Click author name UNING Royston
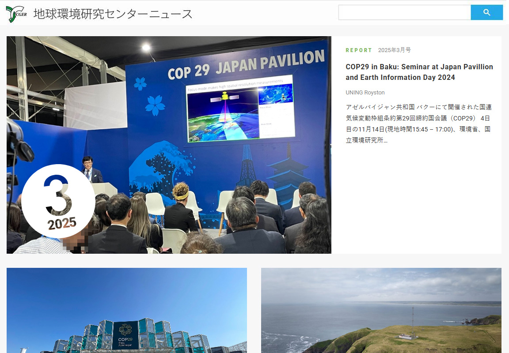 click(x=365, y=93)
